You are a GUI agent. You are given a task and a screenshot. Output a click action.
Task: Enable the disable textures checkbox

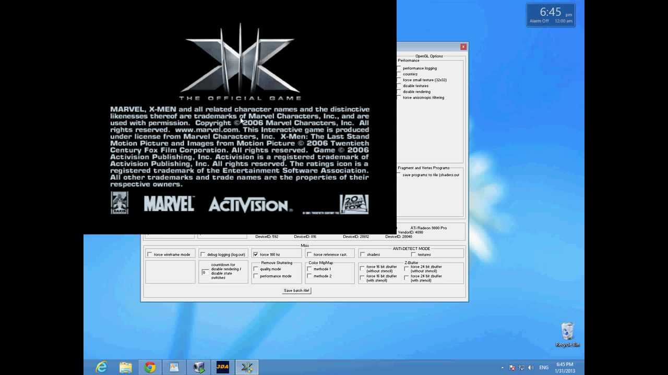pos(399,86)
